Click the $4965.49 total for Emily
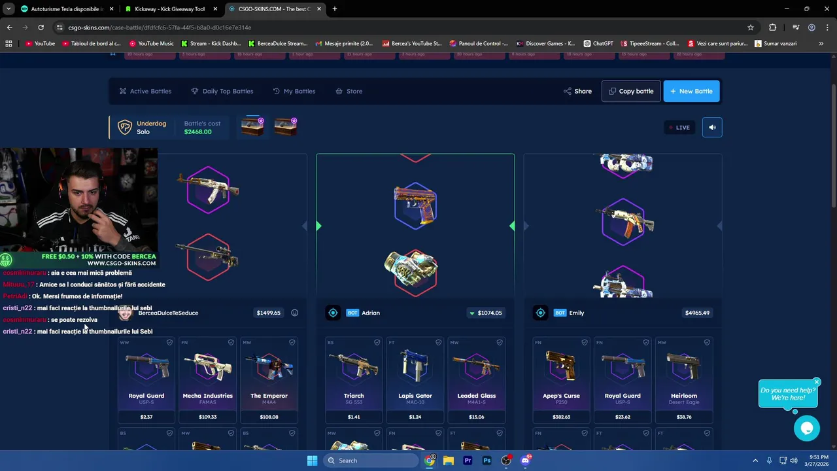The image size is (837, 471). [697, 313]
